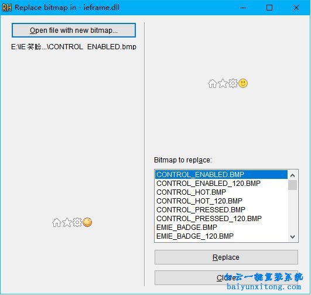Click the Resource Hacker title bar icon
The height and width of the screenshot is (295, 311).
click(7, 8)
